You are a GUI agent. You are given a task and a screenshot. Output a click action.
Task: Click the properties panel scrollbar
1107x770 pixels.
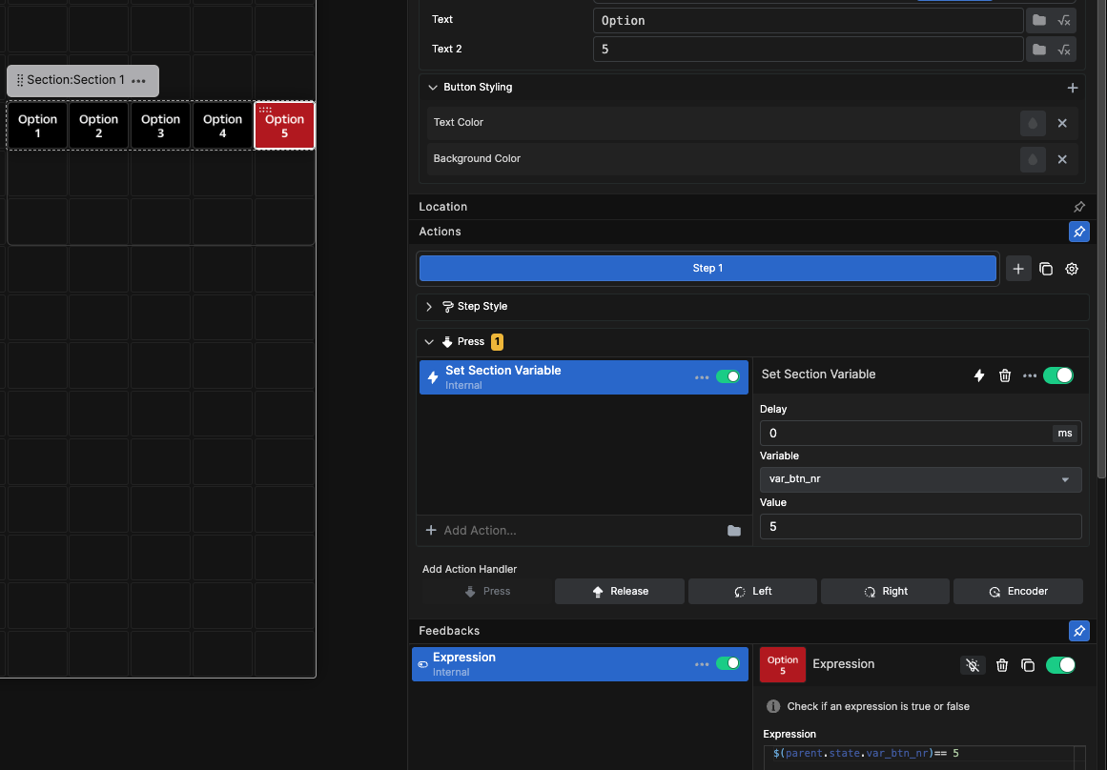[1101, 240]
